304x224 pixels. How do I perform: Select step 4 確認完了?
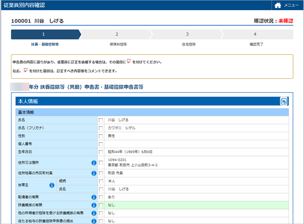point(257,34)
